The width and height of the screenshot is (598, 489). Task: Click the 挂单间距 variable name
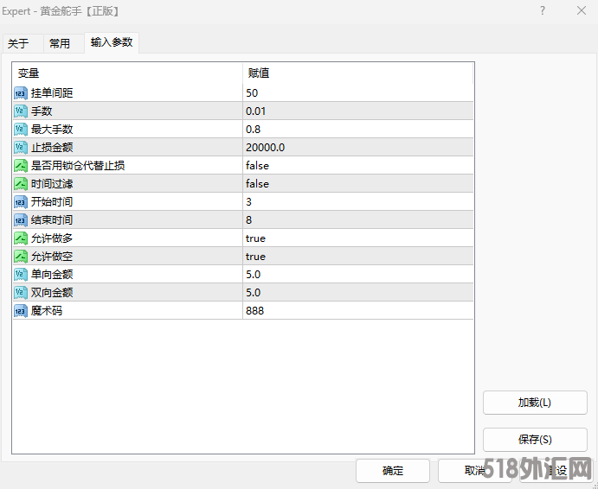pos(52,93)
